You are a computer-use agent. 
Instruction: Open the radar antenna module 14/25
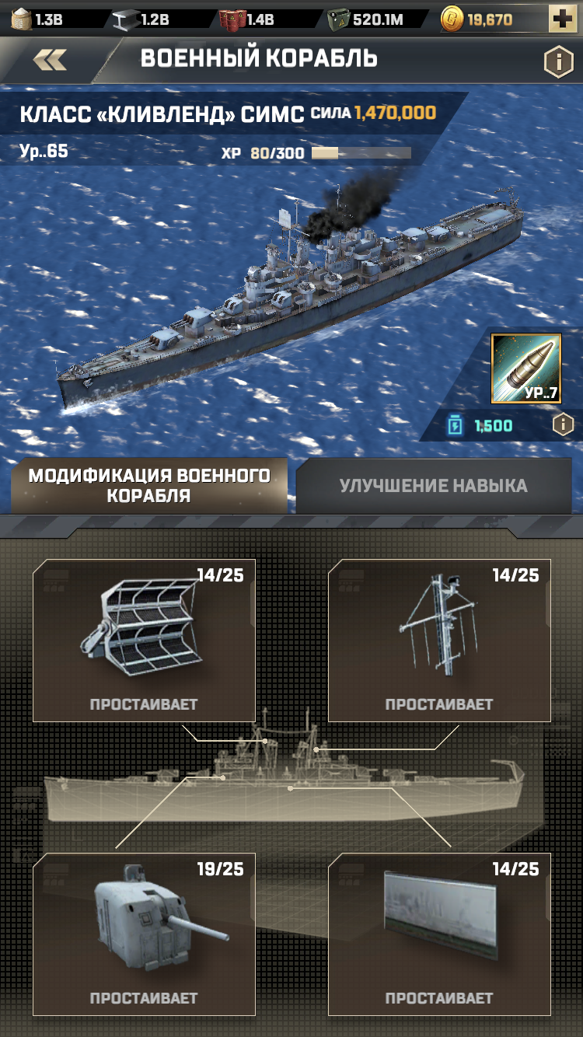144,641
